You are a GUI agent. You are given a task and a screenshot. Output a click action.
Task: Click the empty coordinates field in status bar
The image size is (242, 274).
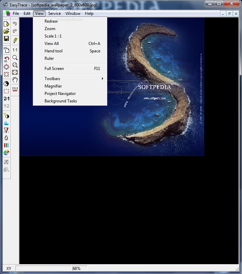pyautogui.click(x=44, y=268)
